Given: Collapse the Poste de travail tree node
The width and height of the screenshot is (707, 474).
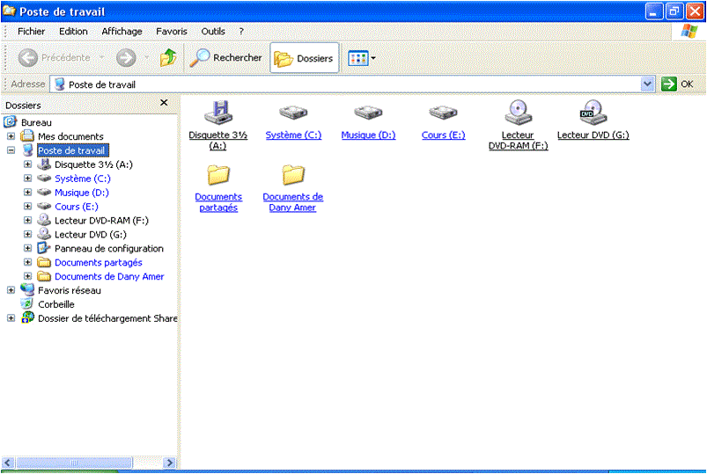Looking at the screenshot, I should click(11, 150).
